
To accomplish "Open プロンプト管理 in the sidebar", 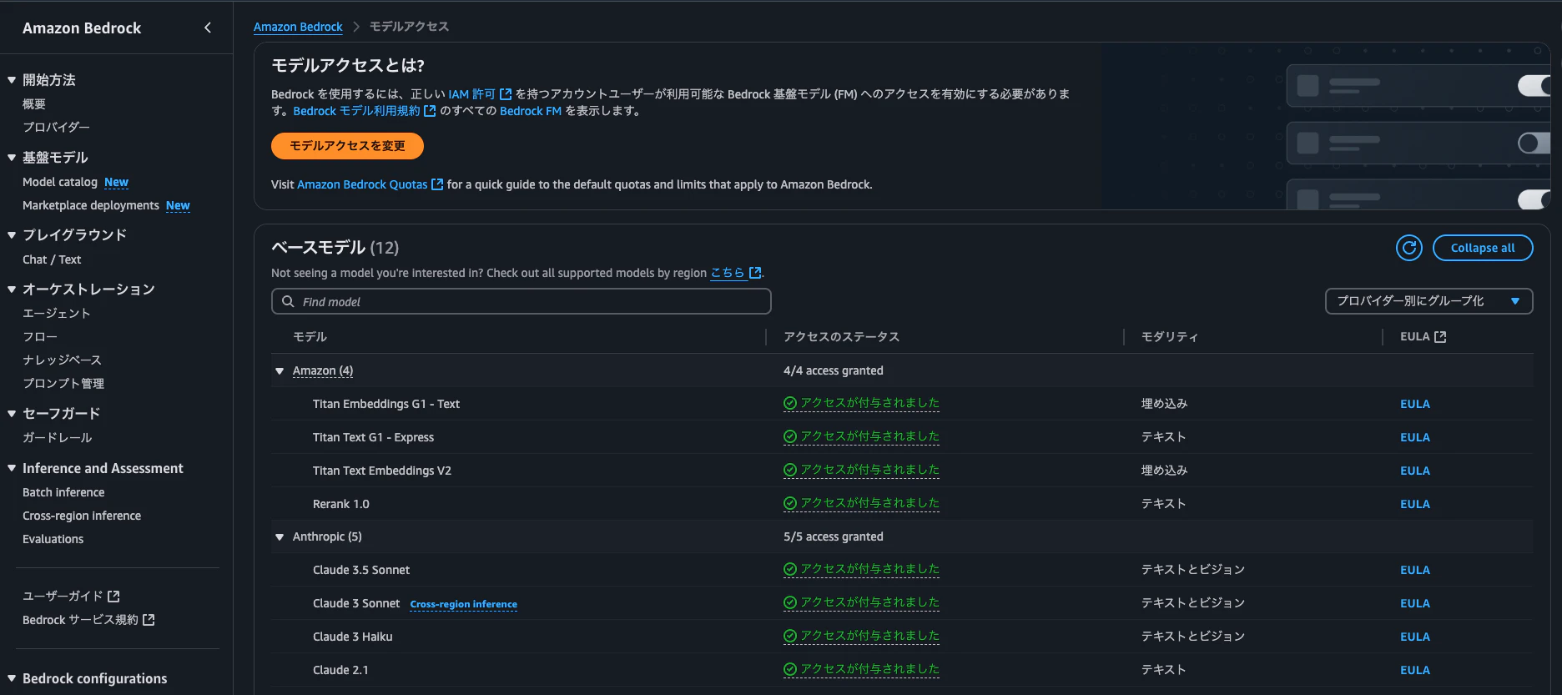I will 63,383.
